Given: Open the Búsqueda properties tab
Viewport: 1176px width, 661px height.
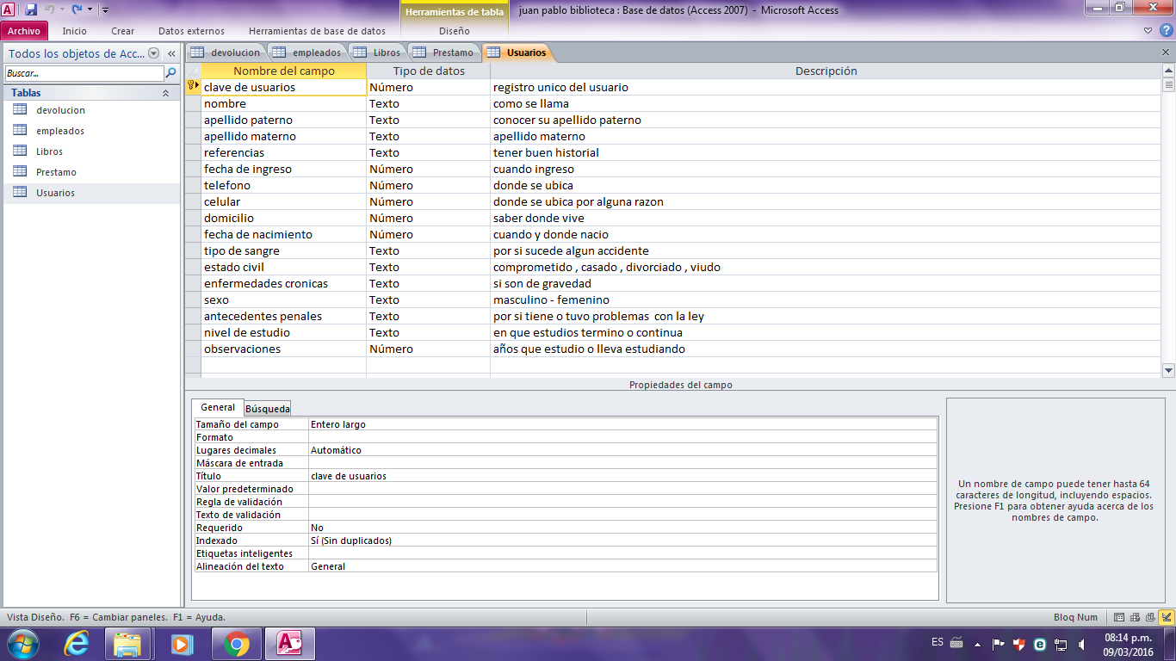Looking at the screenshot, I should (268, 408).
